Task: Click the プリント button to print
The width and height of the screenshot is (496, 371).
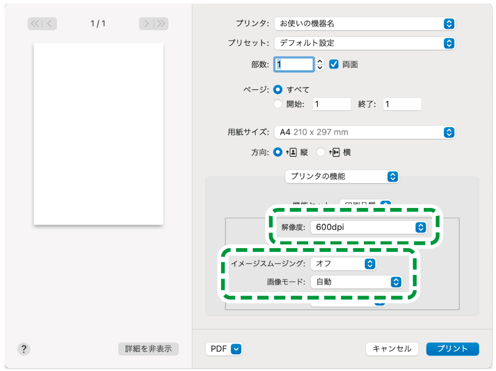Action: tap(452, 349)
